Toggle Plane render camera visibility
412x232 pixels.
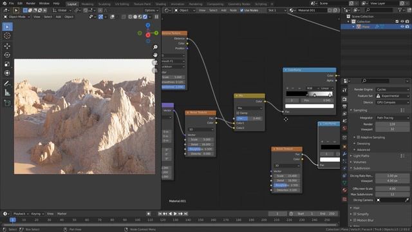tap(407, 27)
